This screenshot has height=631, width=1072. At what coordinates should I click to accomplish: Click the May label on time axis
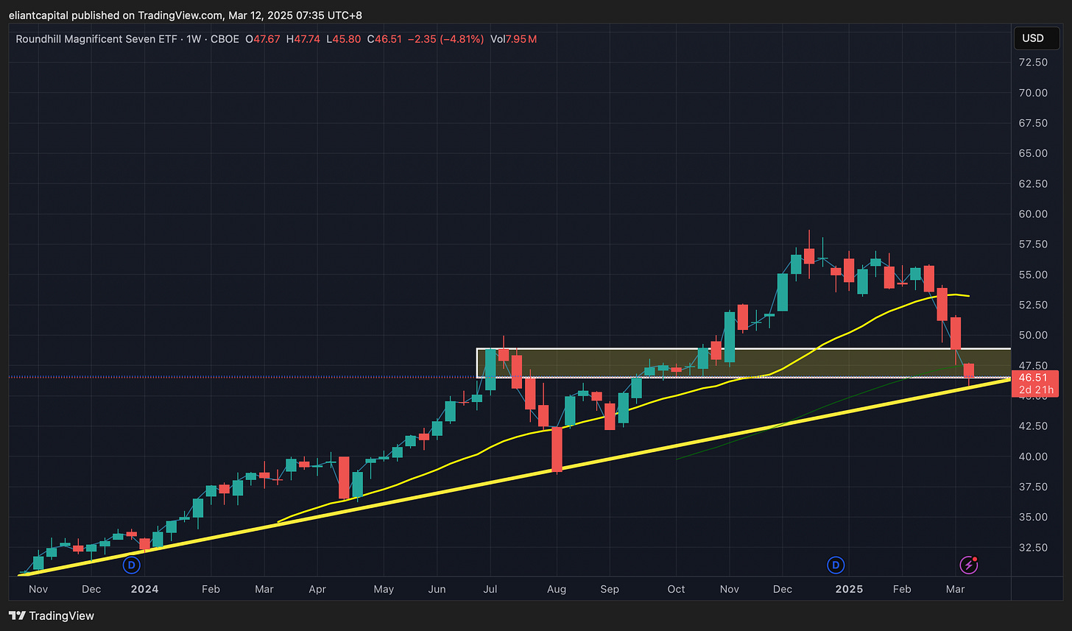click(384, 589)
